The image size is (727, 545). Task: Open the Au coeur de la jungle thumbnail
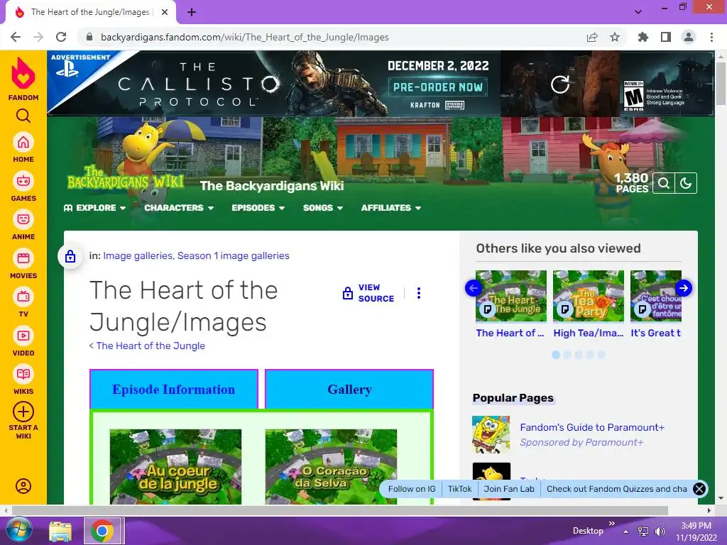click(x=176, y=466)
